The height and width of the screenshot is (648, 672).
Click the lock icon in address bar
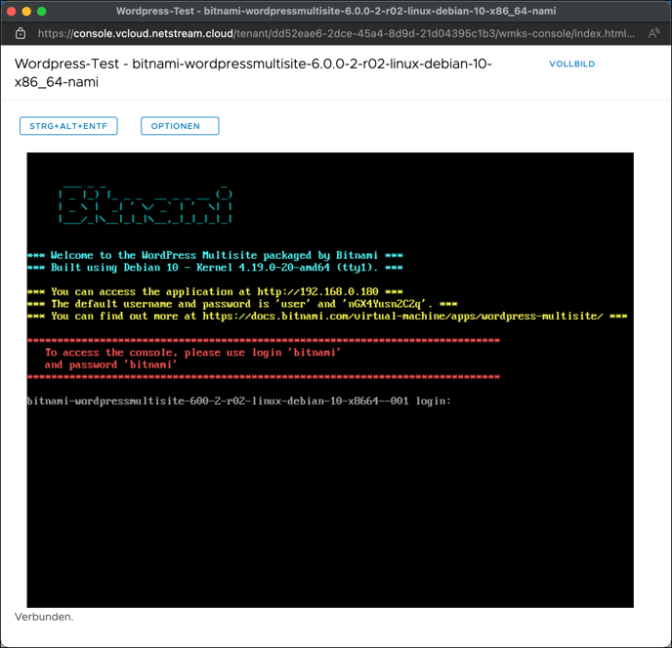coord(21,33)
